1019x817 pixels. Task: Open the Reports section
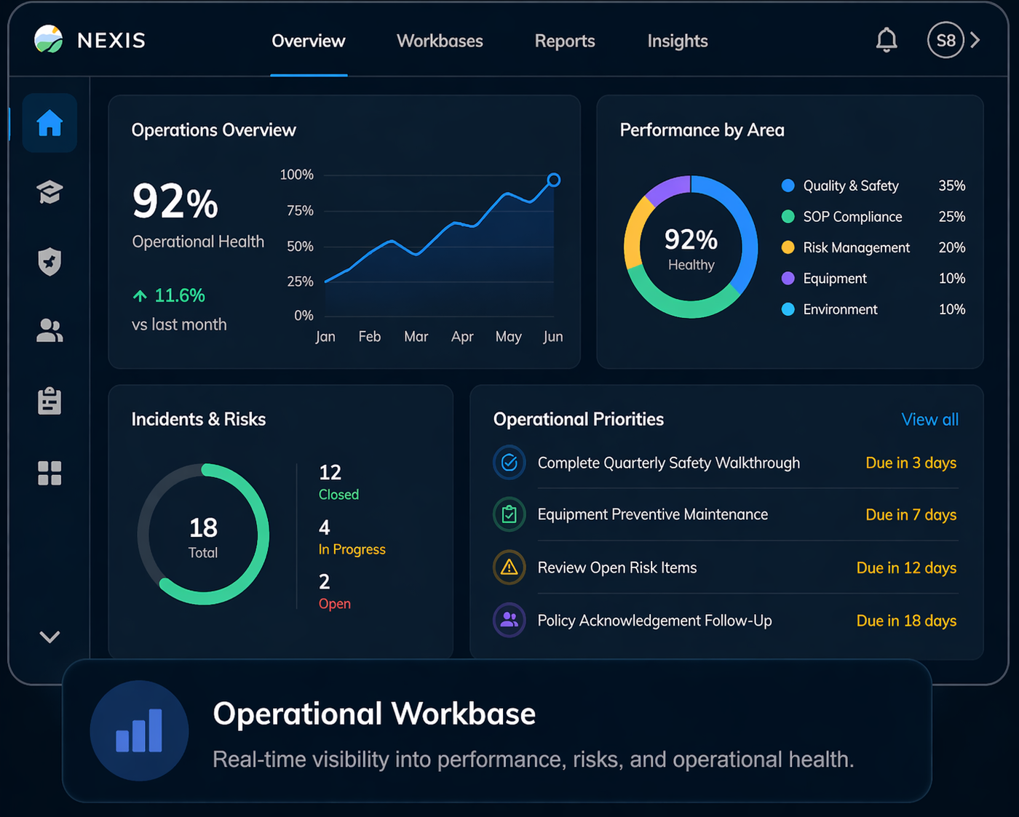point(565,41)
